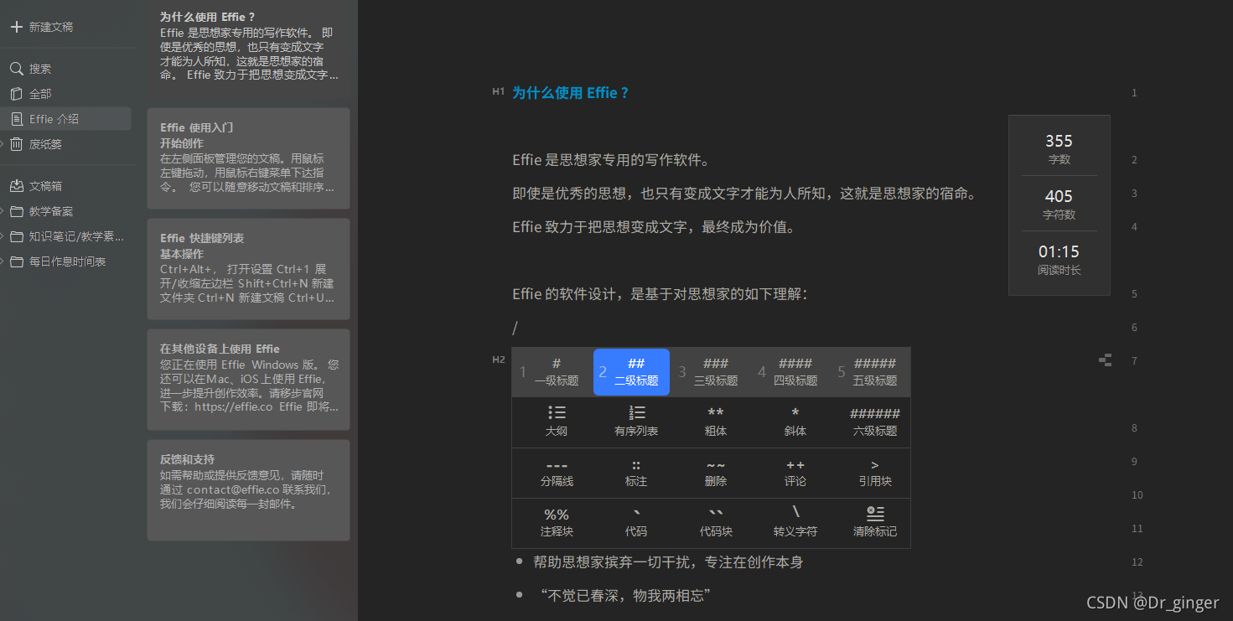Click the H1 marker beside the title

pos(499,91)
